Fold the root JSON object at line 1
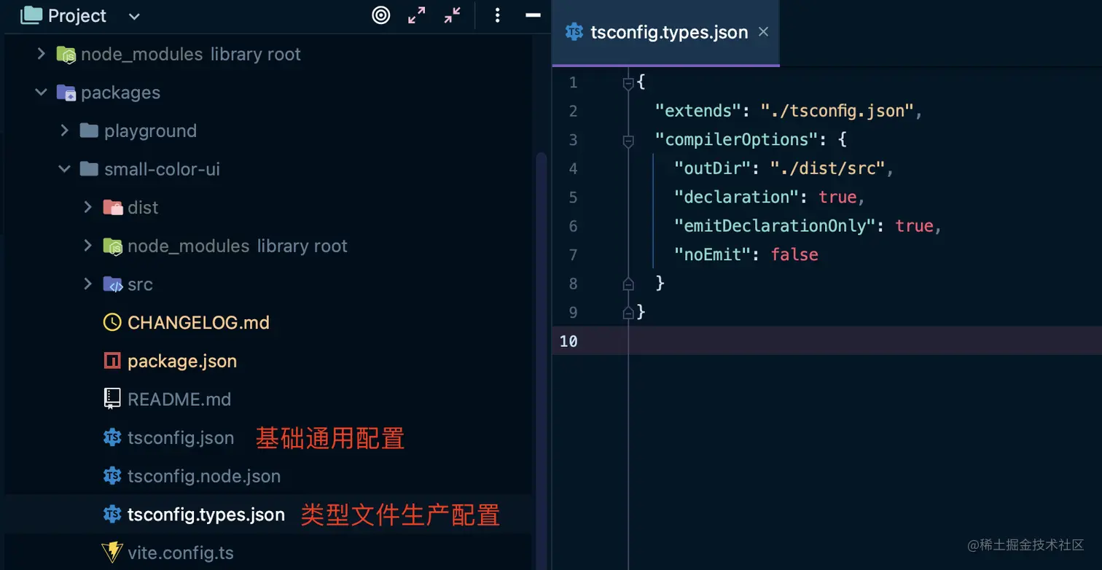This screenshot has width=1102, height=570. point(628,84)
